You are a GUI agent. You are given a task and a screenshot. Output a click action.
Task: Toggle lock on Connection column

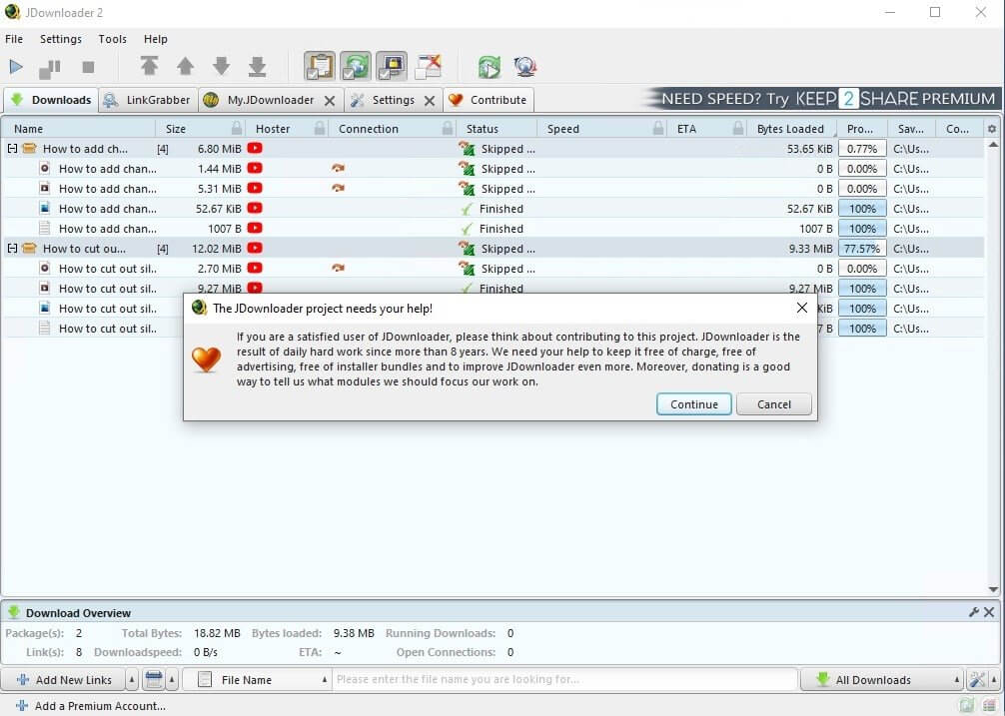[448, 128]
